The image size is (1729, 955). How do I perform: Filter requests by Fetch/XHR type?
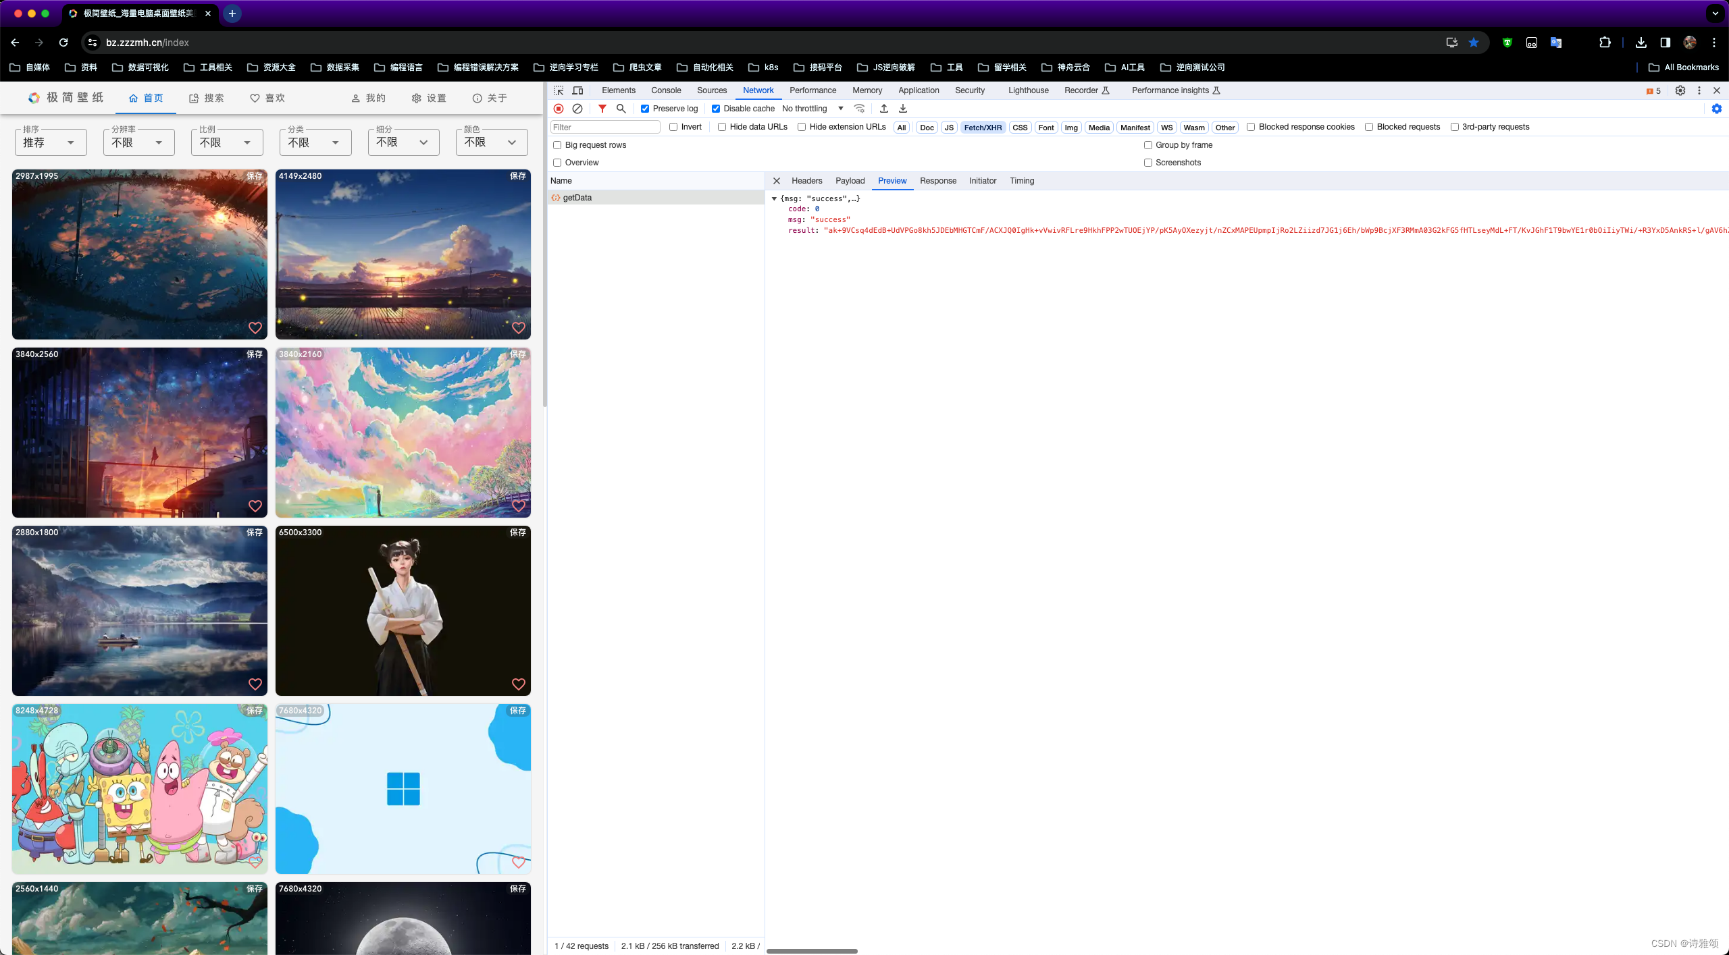983,128
